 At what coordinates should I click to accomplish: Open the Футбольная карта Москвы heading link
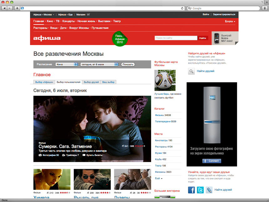(166, 64)
